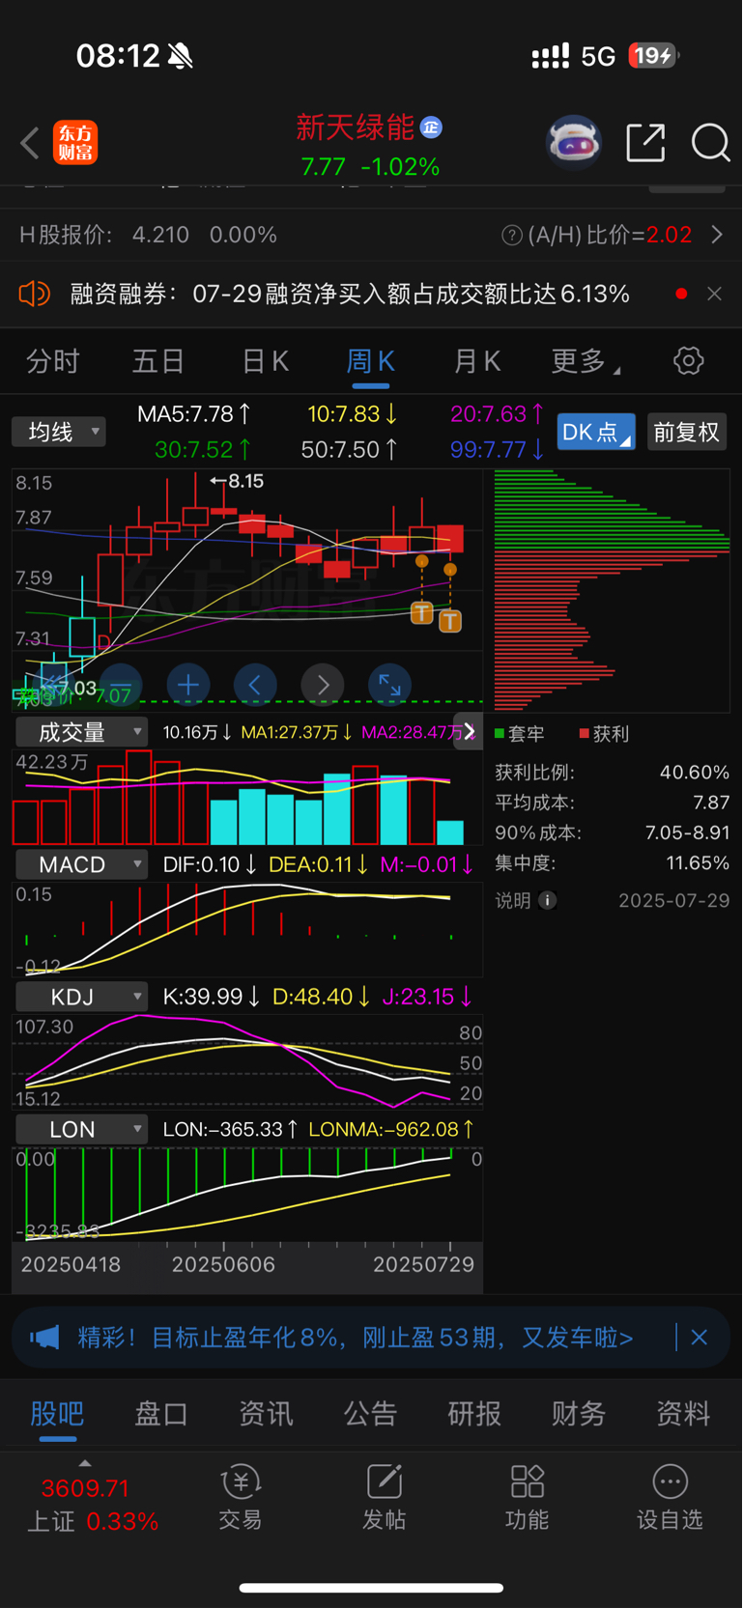Tap the green 套牢 legend swatch
Viewport: 743px width, 1608px height.
coord(500,734)
